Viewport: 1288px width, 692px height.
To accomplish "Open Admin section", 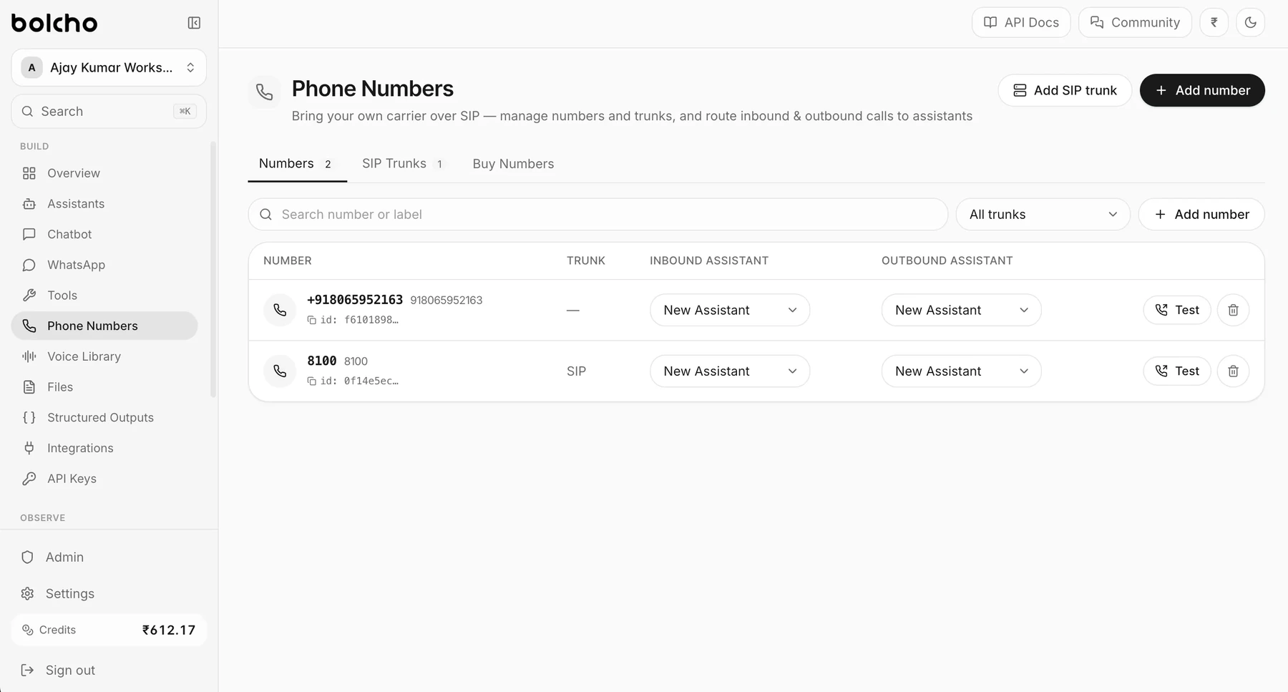I will click(x=109, y=557).
